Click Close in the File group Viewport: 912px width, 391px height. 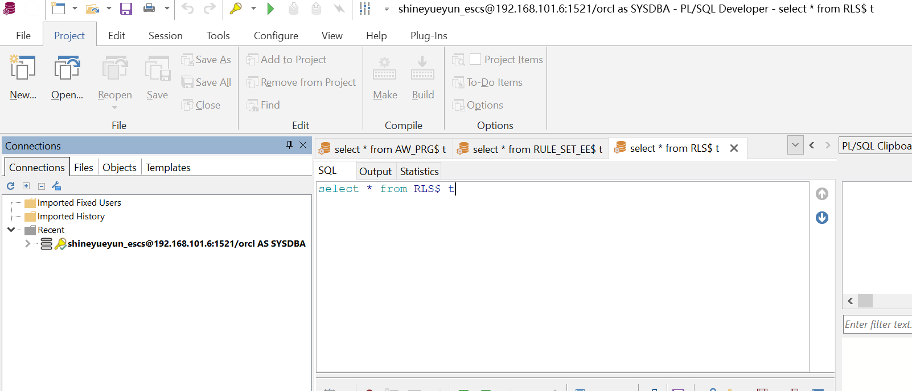tap(201, 105)
